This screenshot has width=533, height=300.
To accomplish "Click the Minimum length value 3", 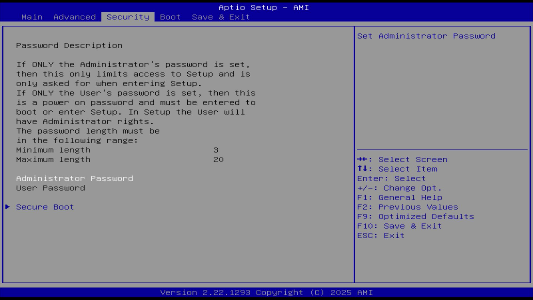I will click(216, 150).
